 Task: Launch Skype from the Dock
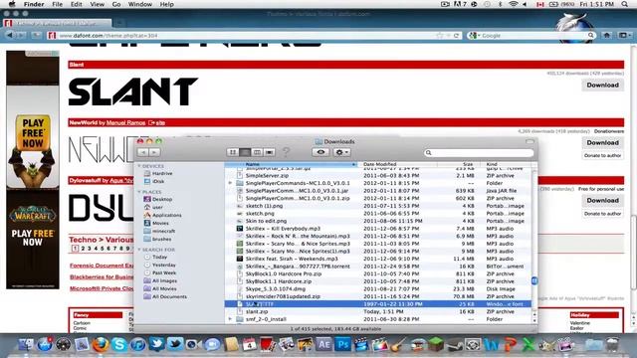tap(119, 345)
